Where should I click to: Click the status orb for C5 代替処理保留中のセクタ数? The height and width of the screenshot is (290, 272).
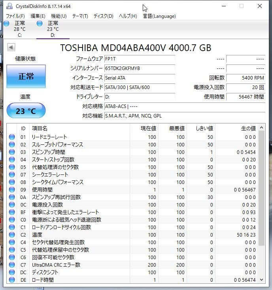coord(12,250)
